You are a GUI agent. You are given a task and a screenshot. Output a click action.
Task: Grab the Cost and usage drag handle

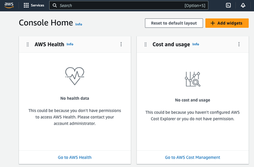point(145,44)
